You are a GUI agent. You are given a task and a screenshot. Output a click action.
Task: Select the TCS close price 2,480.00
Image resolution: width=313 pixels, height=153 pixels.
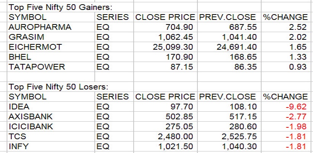[176, 137]
